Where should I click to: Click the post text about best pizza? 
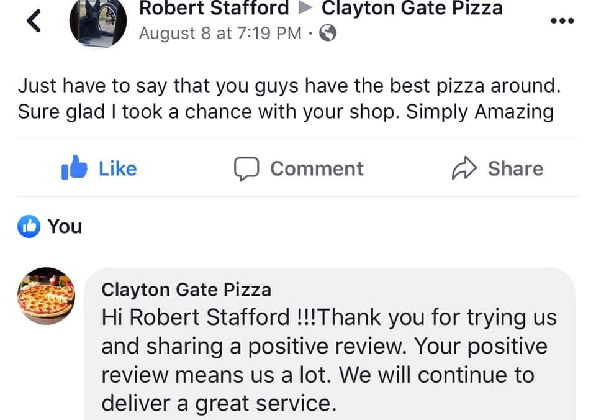pos(289,99)
